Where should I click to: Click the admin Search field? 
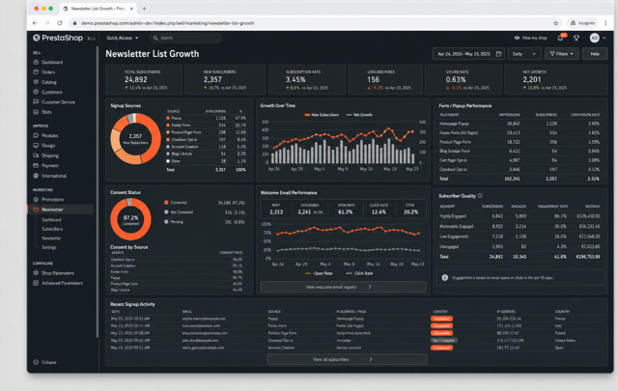[x=185, y=38]
